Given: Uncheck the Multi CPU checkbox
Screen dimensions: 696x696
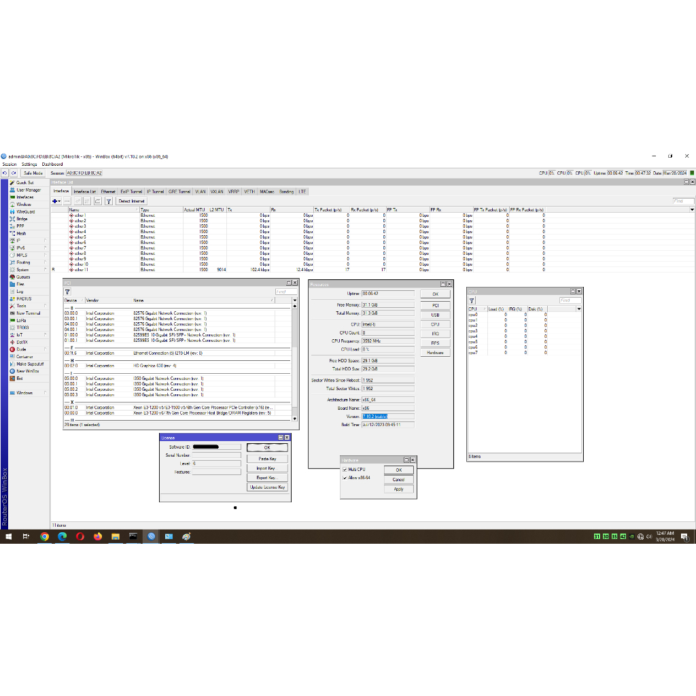Looking at the screenshot, I should pos(345,470).
